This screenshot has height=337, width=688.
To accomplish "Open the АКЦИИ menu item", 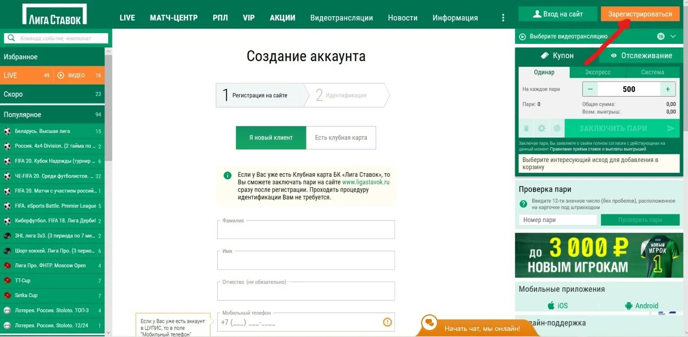I will click(283, 18).
